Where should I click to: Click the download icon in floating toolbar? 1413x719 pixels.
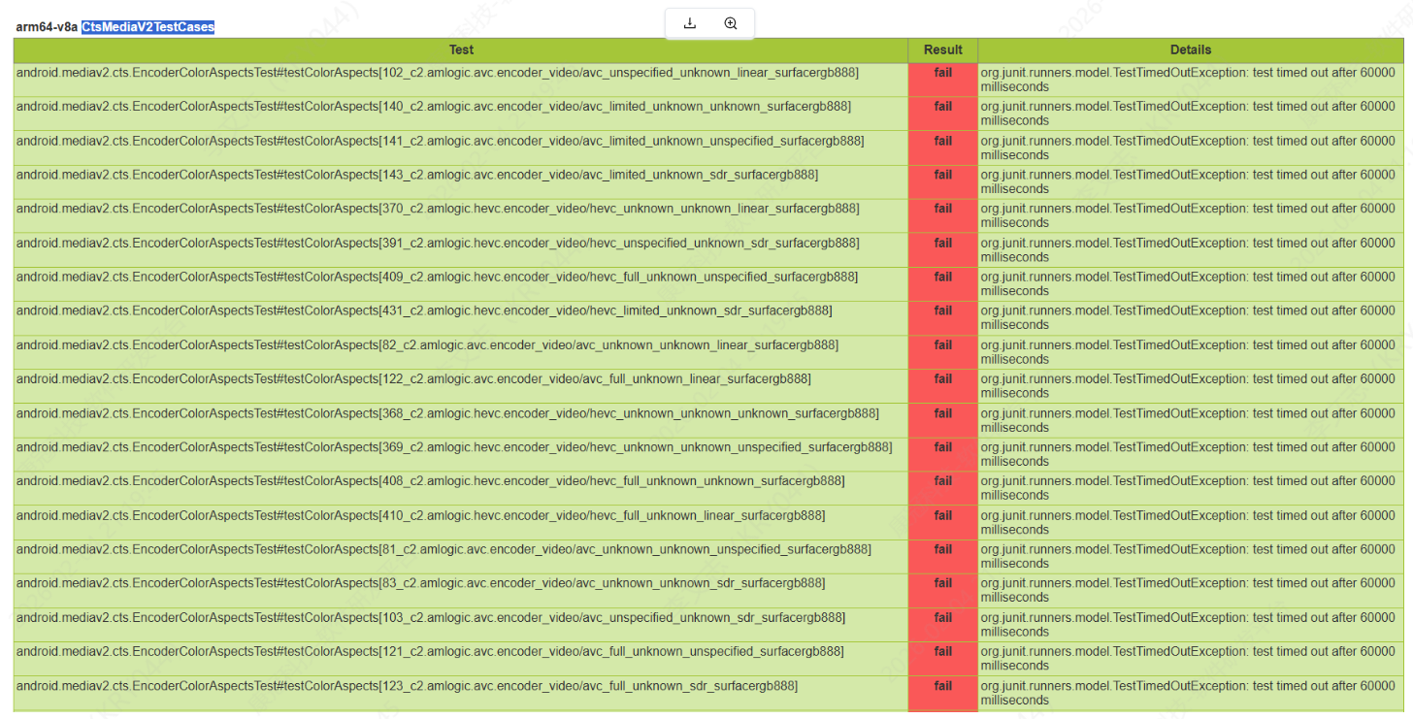(x=690, y=23)
